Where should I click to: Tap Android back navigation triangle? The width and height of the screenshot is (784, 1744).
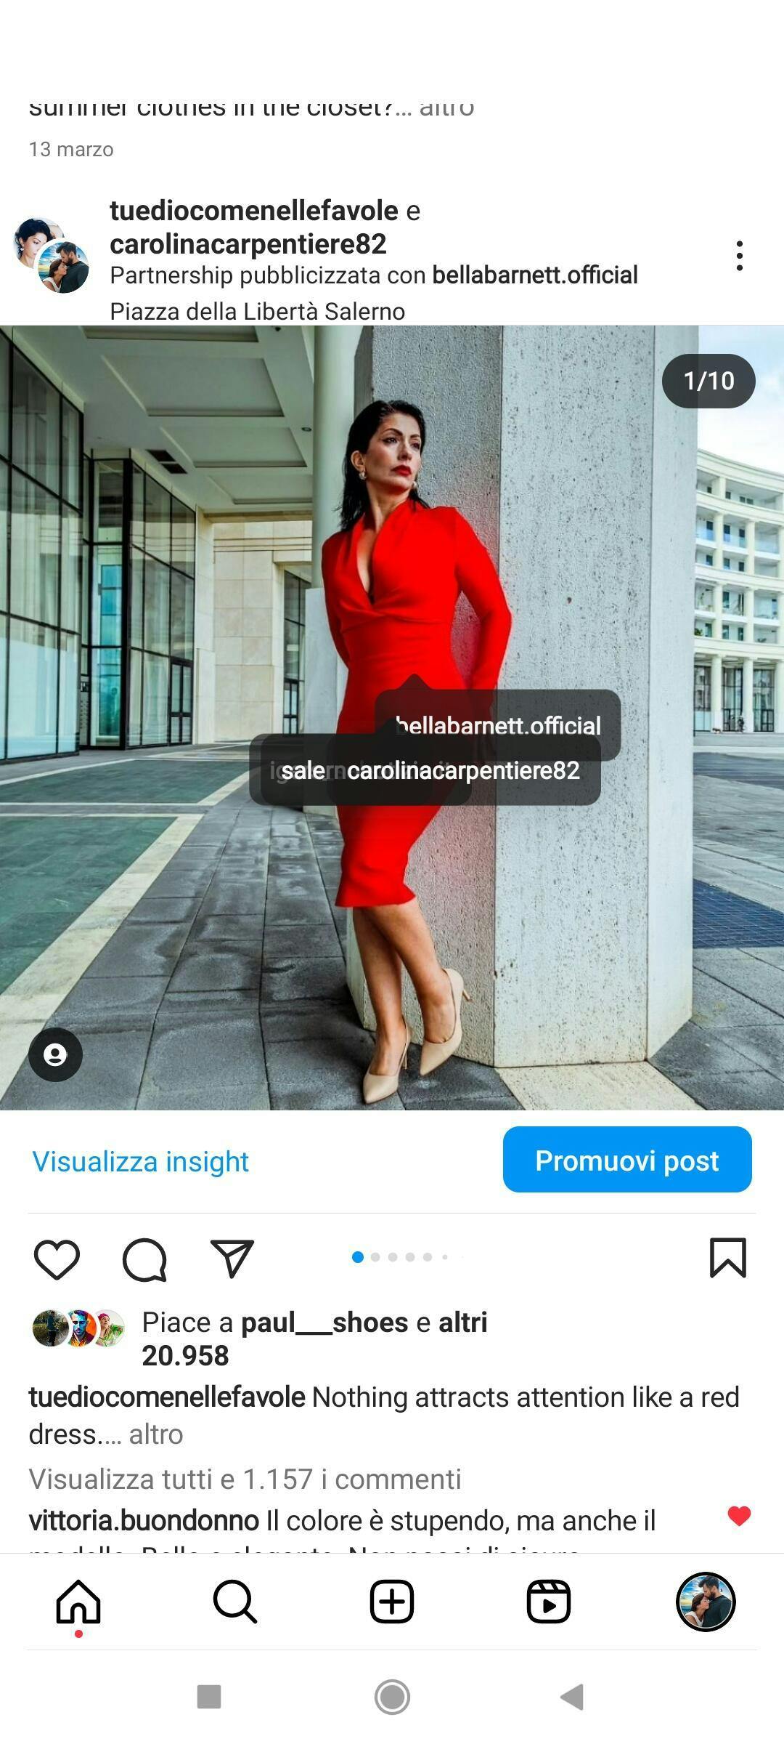[x=572, y=1697]
